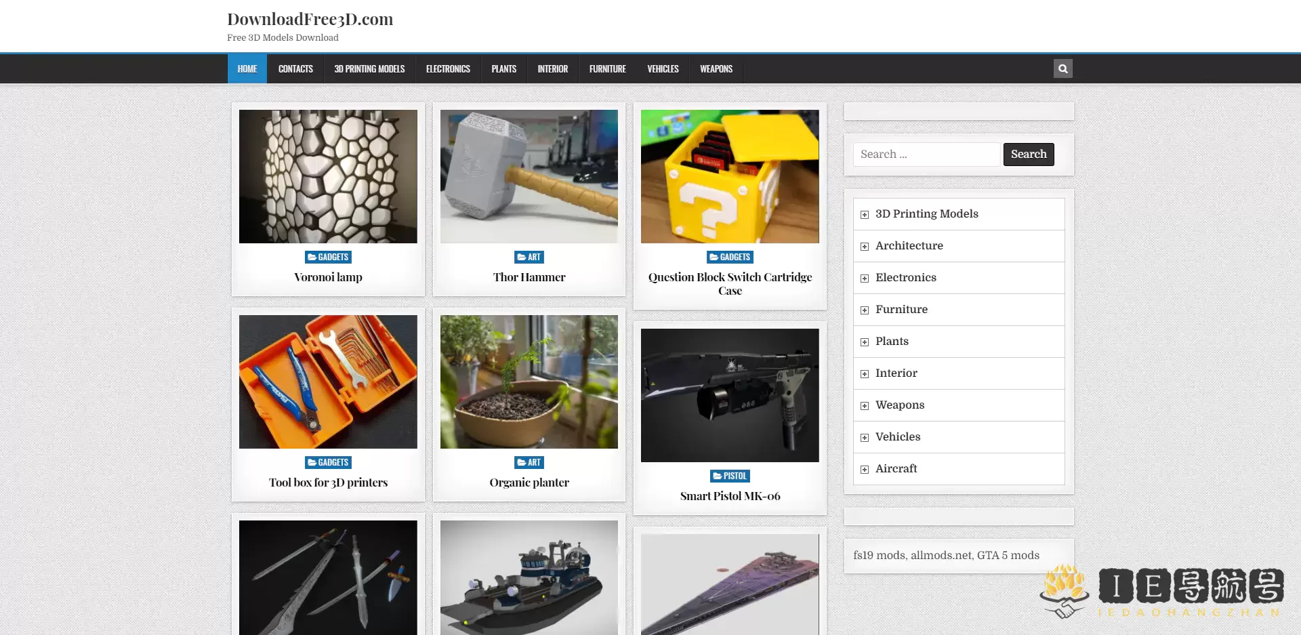Expand the 3D Printing Models category

(x=865, y=215)
